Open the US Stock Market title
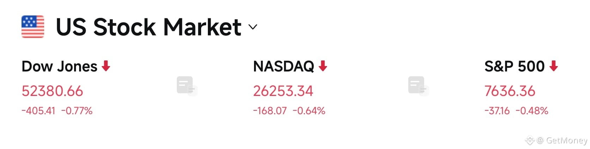The width and height of the screenshot is (590, 149). point(149,27)
